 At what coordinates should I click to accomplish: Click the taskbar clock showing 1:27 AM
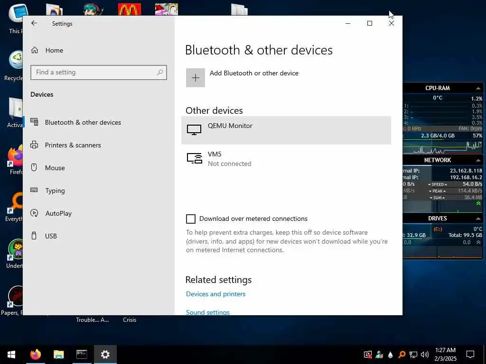coord(445,355)
